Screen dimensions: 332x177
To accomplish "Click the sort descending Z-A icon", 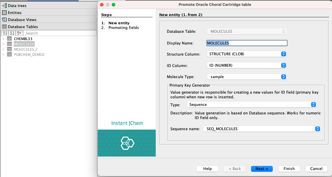I will tap(12, 33).
